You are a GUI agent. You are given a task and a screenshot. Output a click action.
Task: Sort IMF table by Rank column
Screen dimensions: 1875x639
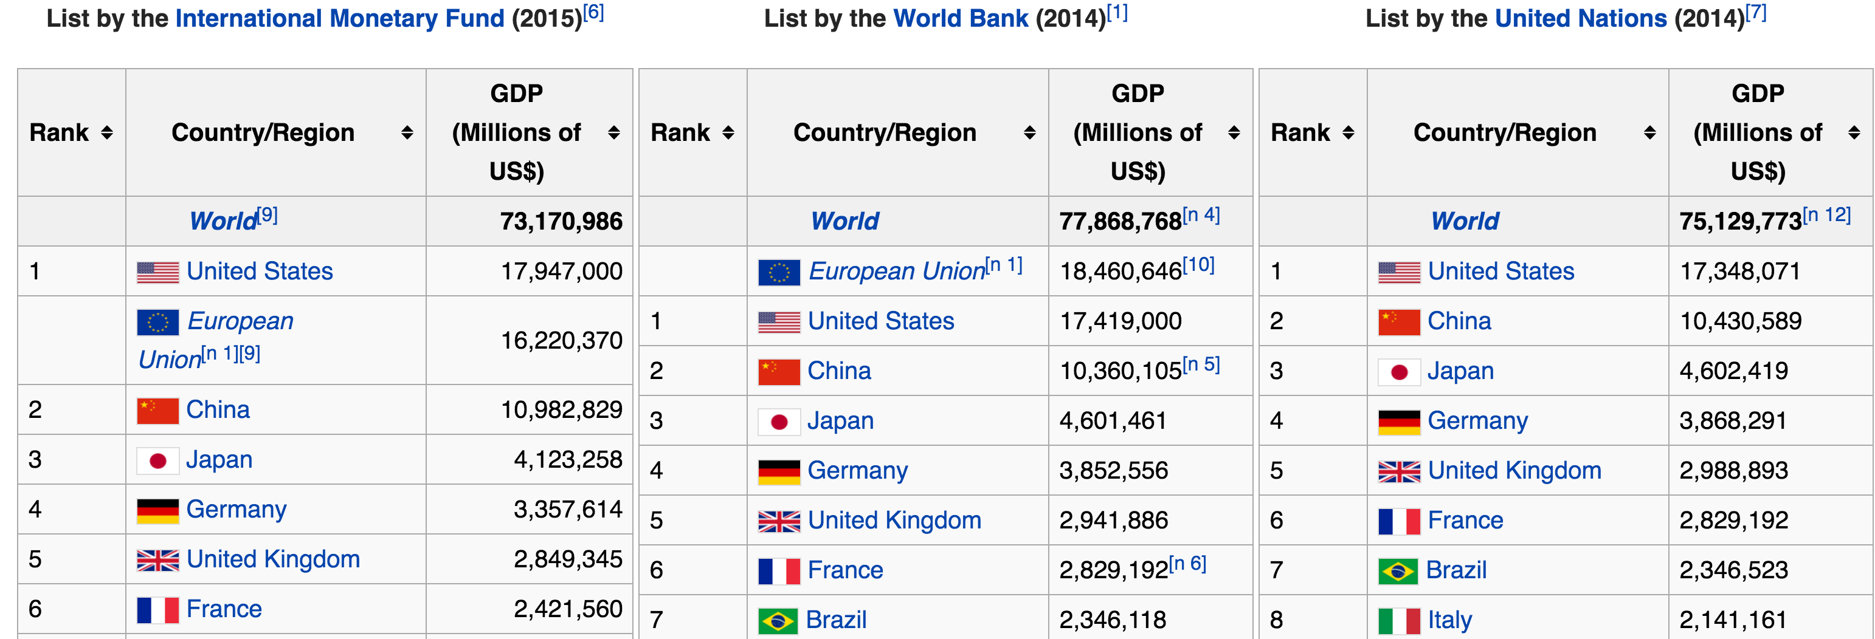(107, 133)
